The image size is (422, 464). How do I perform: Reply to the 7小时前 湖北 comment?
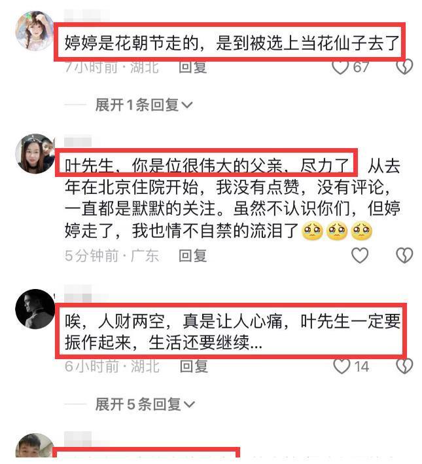click(192, 68)
